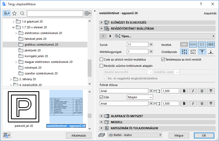Viewport: 219px width, 141px height.
Task: Select falnézet jelek 20 folder
Action: [x=35, y=39]
